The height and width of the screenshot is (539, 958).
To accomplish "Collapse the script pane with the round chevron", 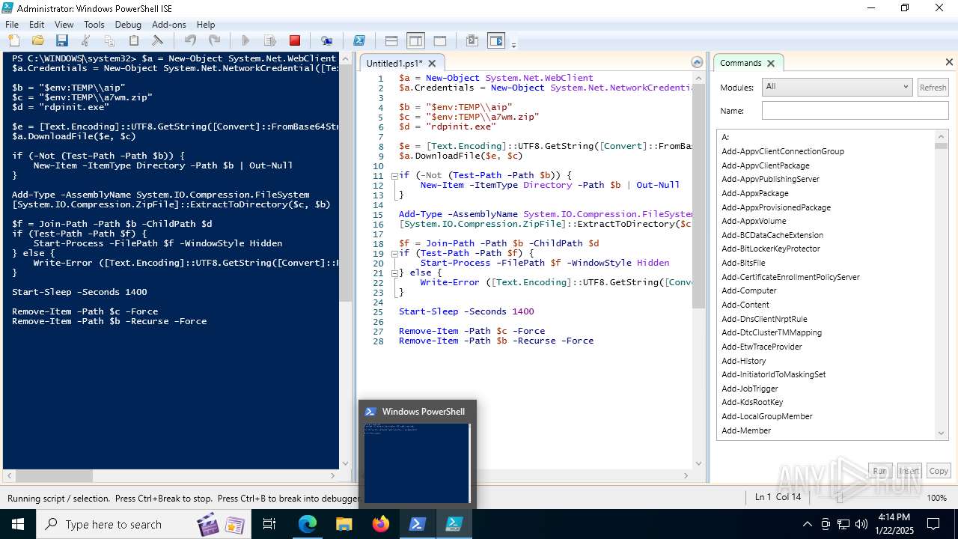I will click(x=697, y=62).
